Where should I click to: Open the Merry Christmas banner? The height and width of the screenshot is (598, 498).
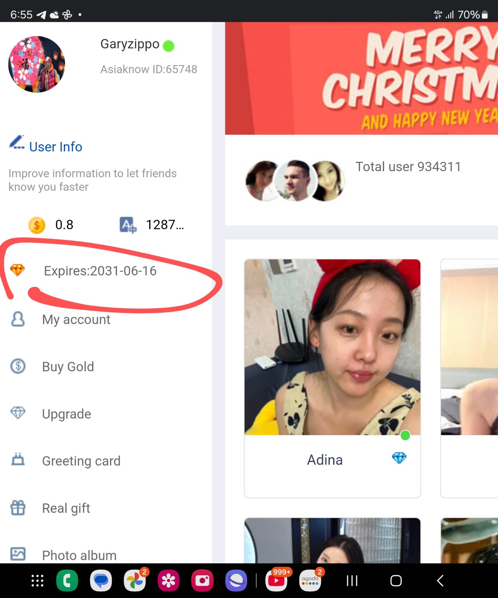[x=361, y=78]
